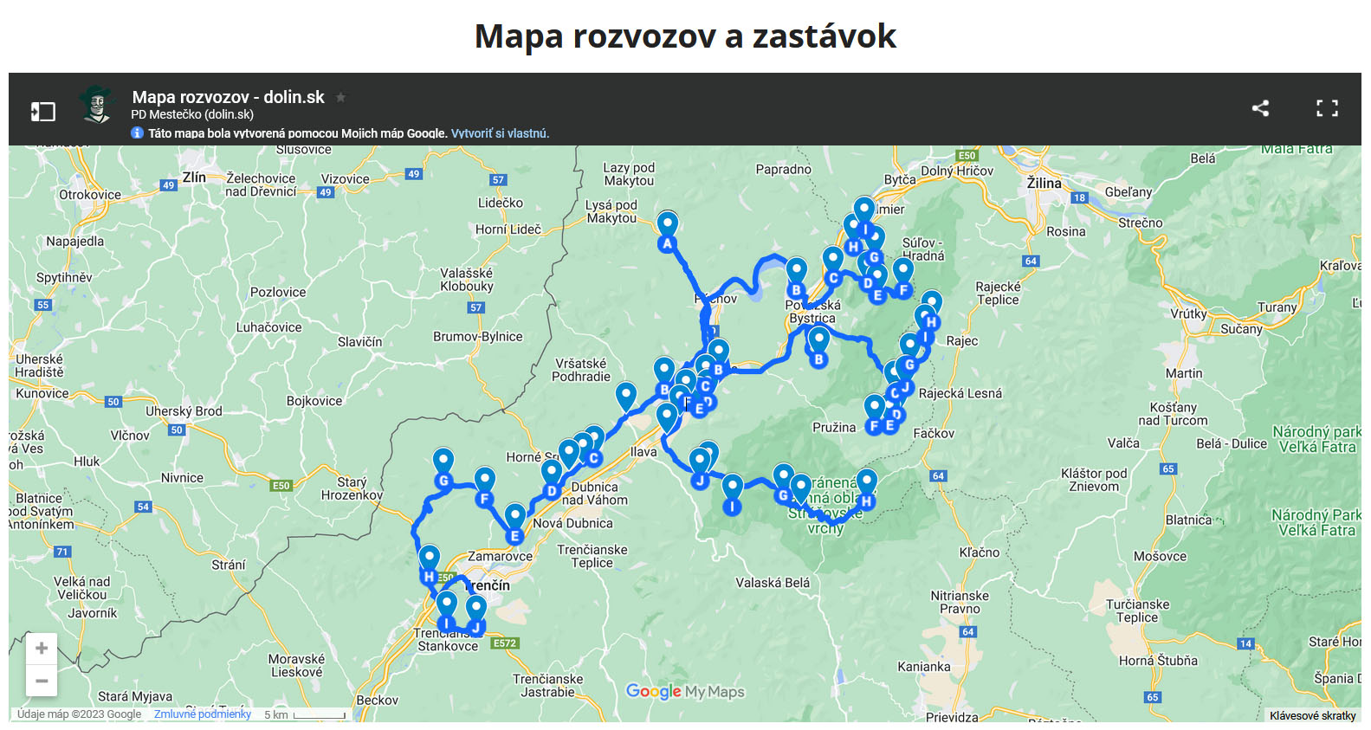
Task: Click Martin town label on map
Action: click(x=1183, y=373)
